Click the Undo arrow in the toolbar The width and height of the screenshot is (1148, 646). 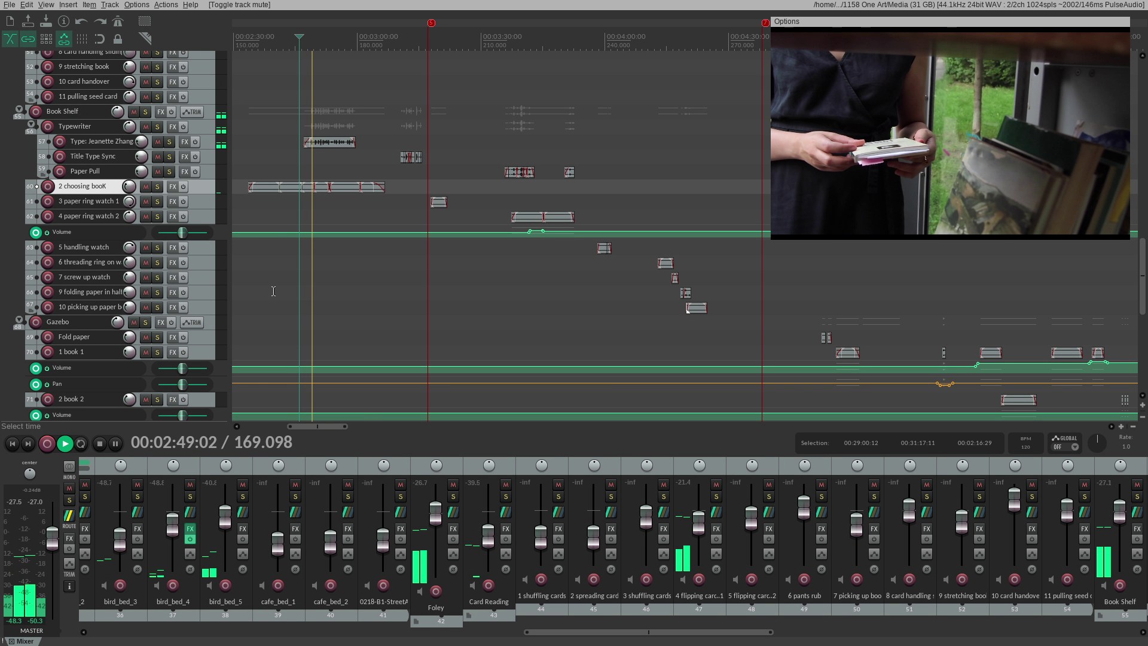(x=82, y=22)
